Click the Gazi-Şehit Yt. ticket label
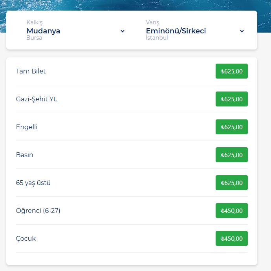Viewport: 271px width, 271px height. [37, 99]
